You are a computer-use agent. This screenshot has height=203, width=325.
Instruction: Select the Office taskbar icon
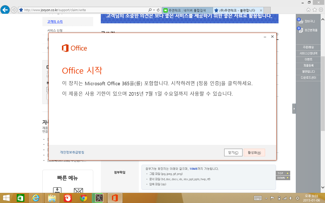(115, 198)
